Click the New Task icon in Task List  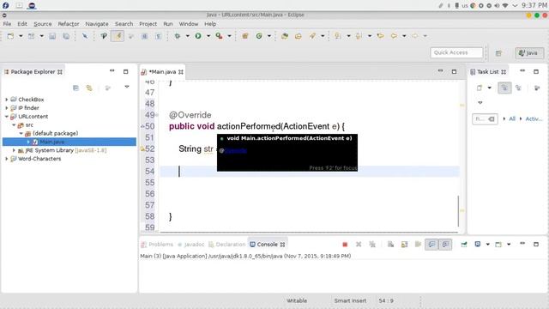pos(480,88)
